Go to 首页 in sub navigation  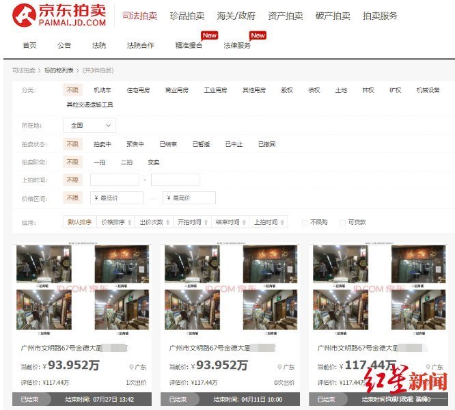pos(29,45)
